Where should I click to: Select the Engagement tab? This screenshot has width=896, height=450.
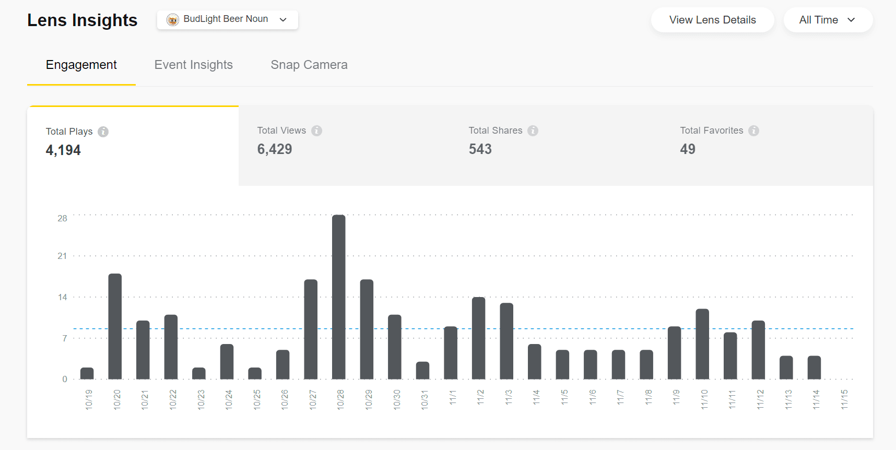pos(81,65)
